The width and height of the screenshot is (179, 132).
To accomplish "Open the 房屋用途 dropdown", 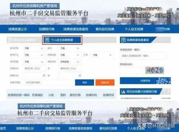I will 69,55.
